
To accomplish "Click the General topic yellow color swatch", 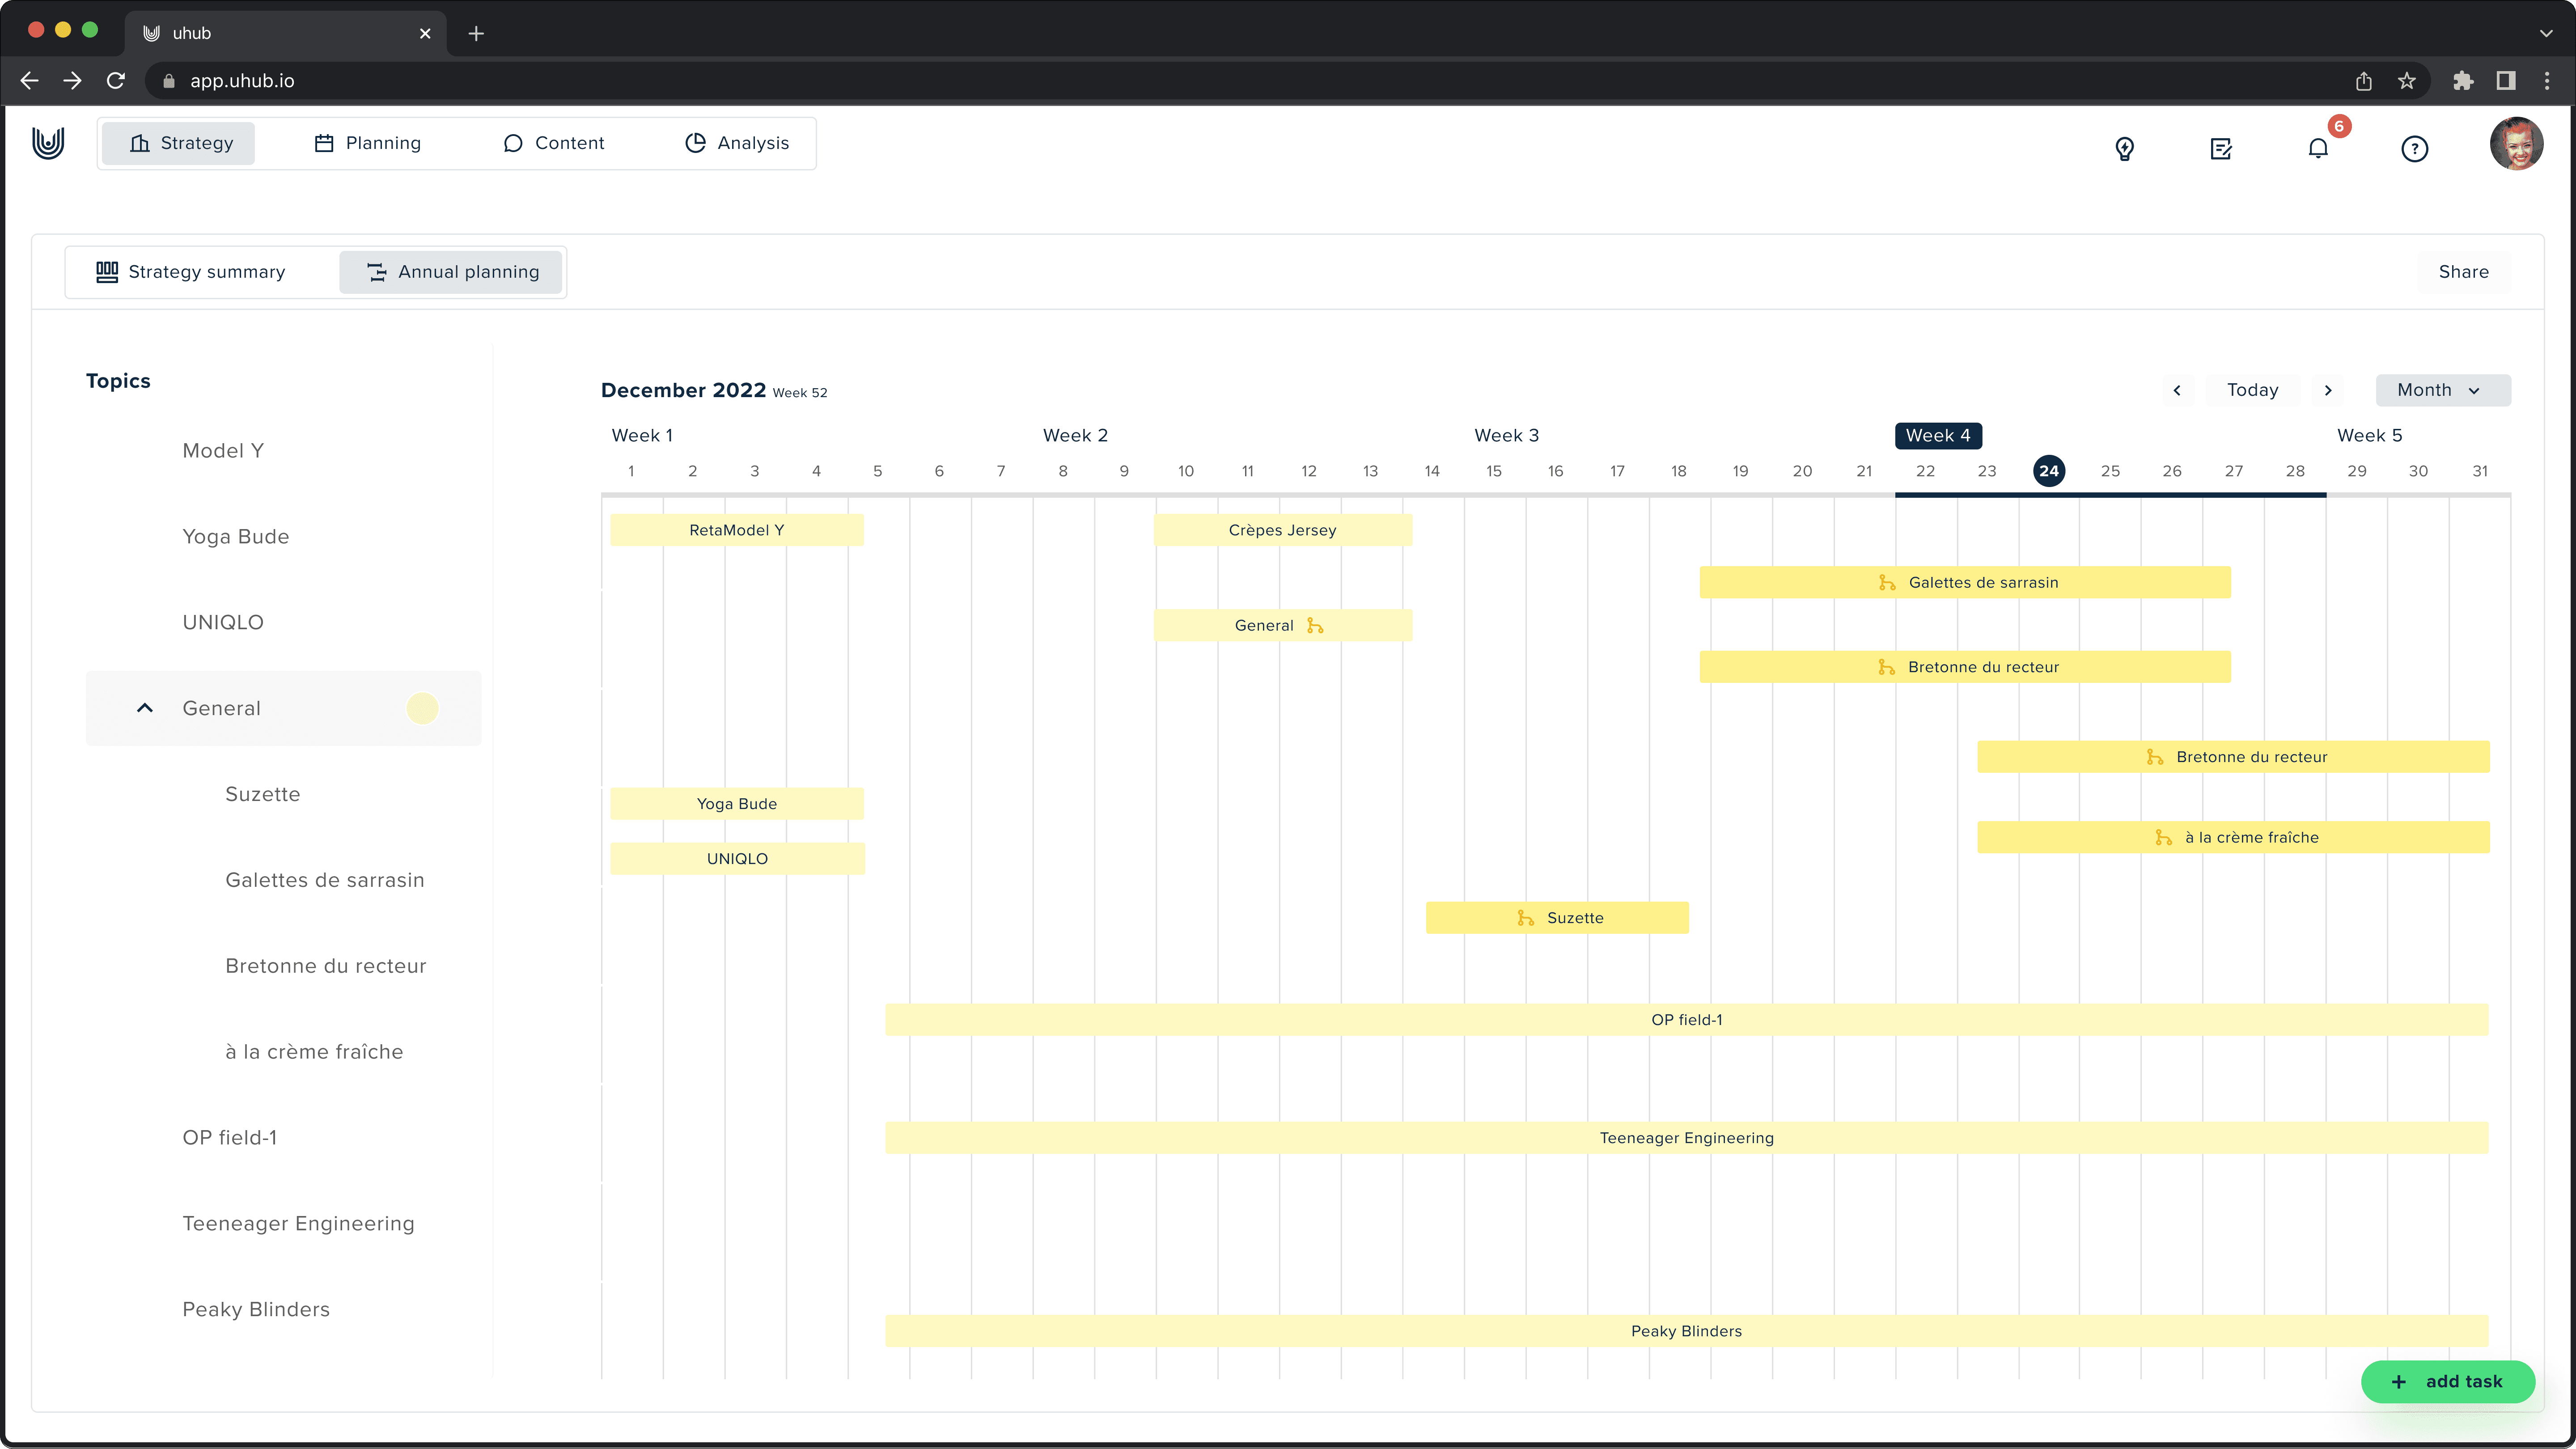I will [422, 708].
